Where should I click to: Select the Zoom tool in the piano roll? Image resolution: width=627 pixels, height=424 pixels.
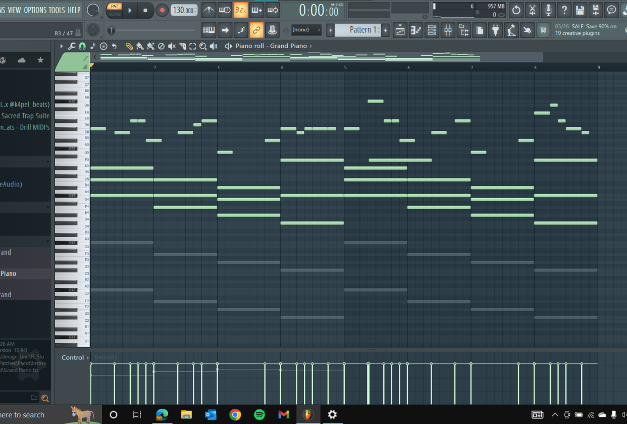click(x=202, y=46)
